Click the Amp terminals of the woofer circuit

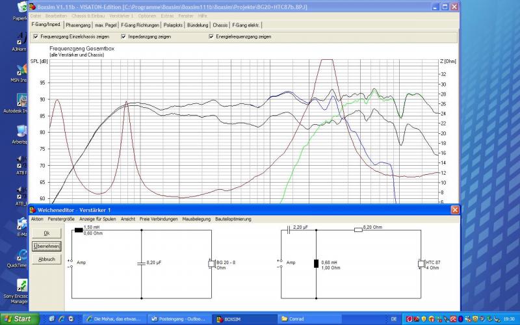tap(70, 263)
